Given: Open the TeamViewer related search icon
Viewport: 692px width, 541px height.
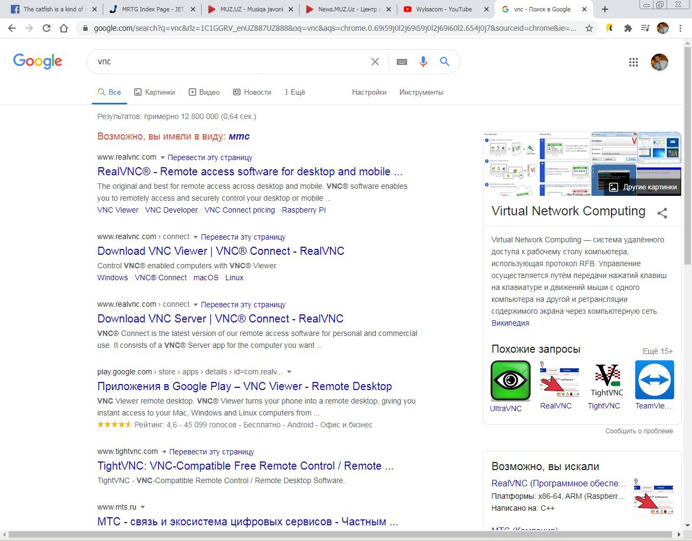Looking at the screenshot, I should [655, 381].
